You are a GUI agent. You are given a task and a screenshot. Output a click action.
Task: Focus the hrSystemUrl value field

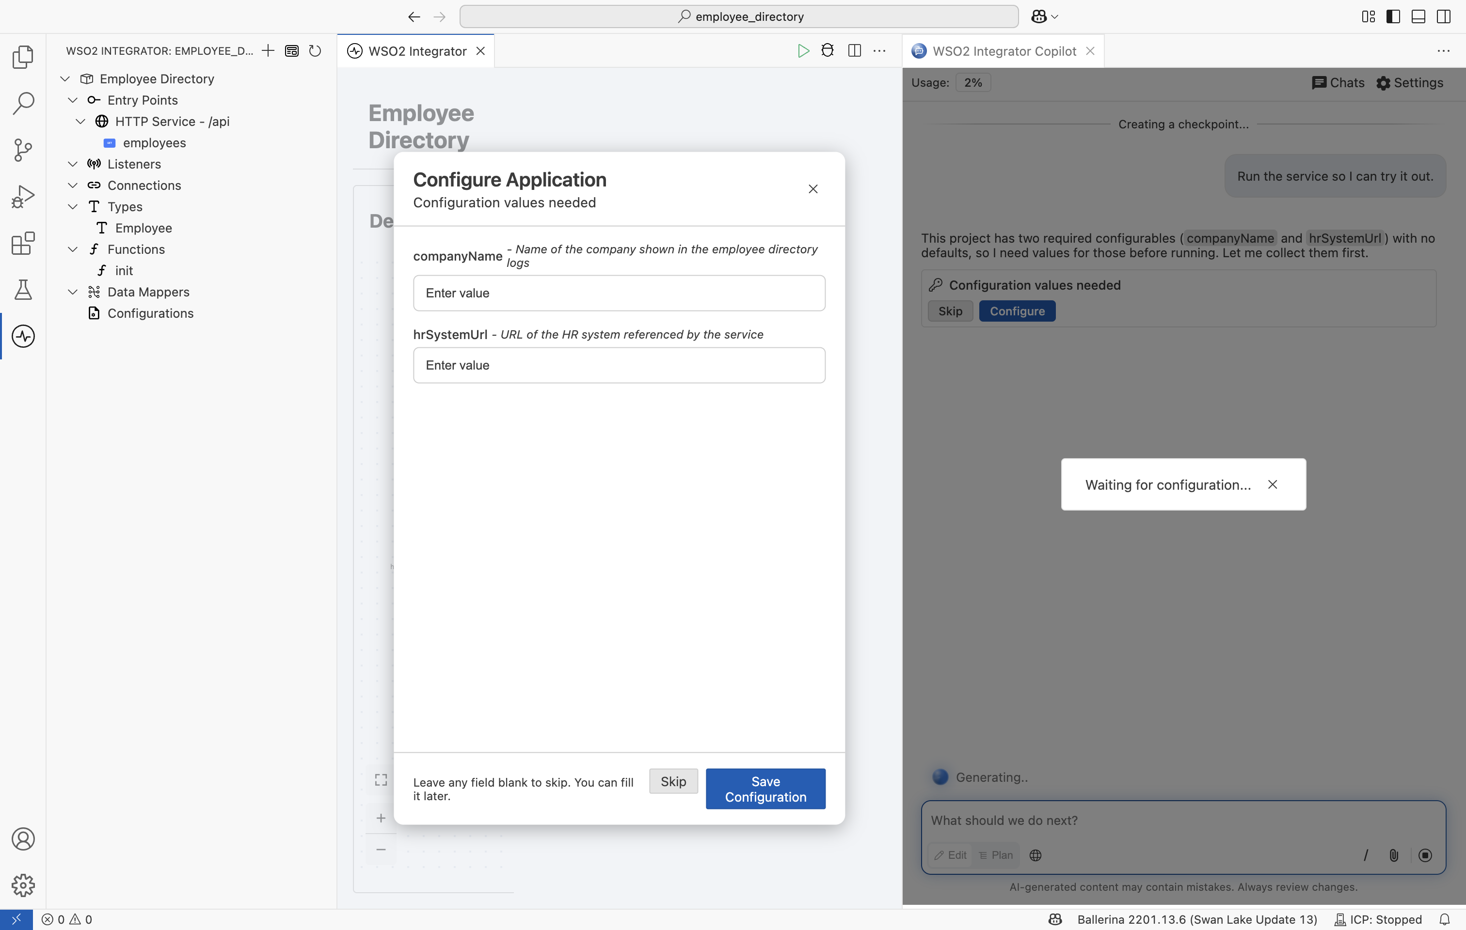619,366
